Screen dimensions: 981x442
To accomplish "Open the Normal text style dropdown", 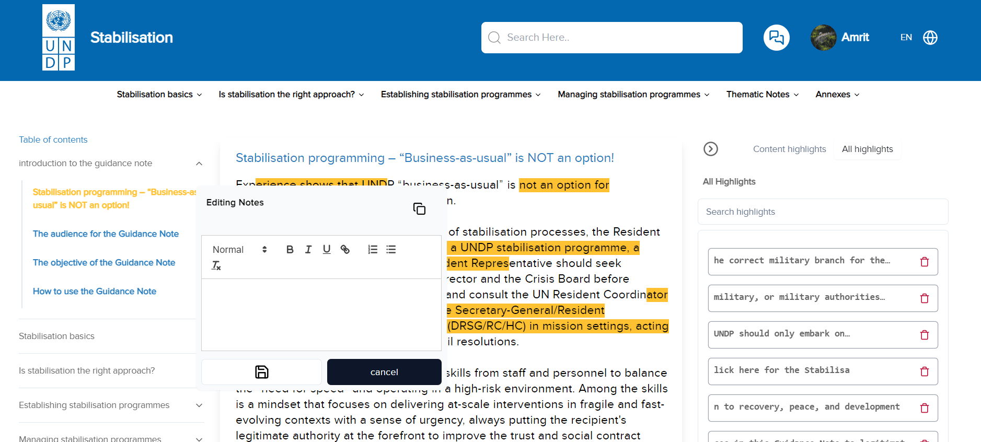I will point(240,250).
